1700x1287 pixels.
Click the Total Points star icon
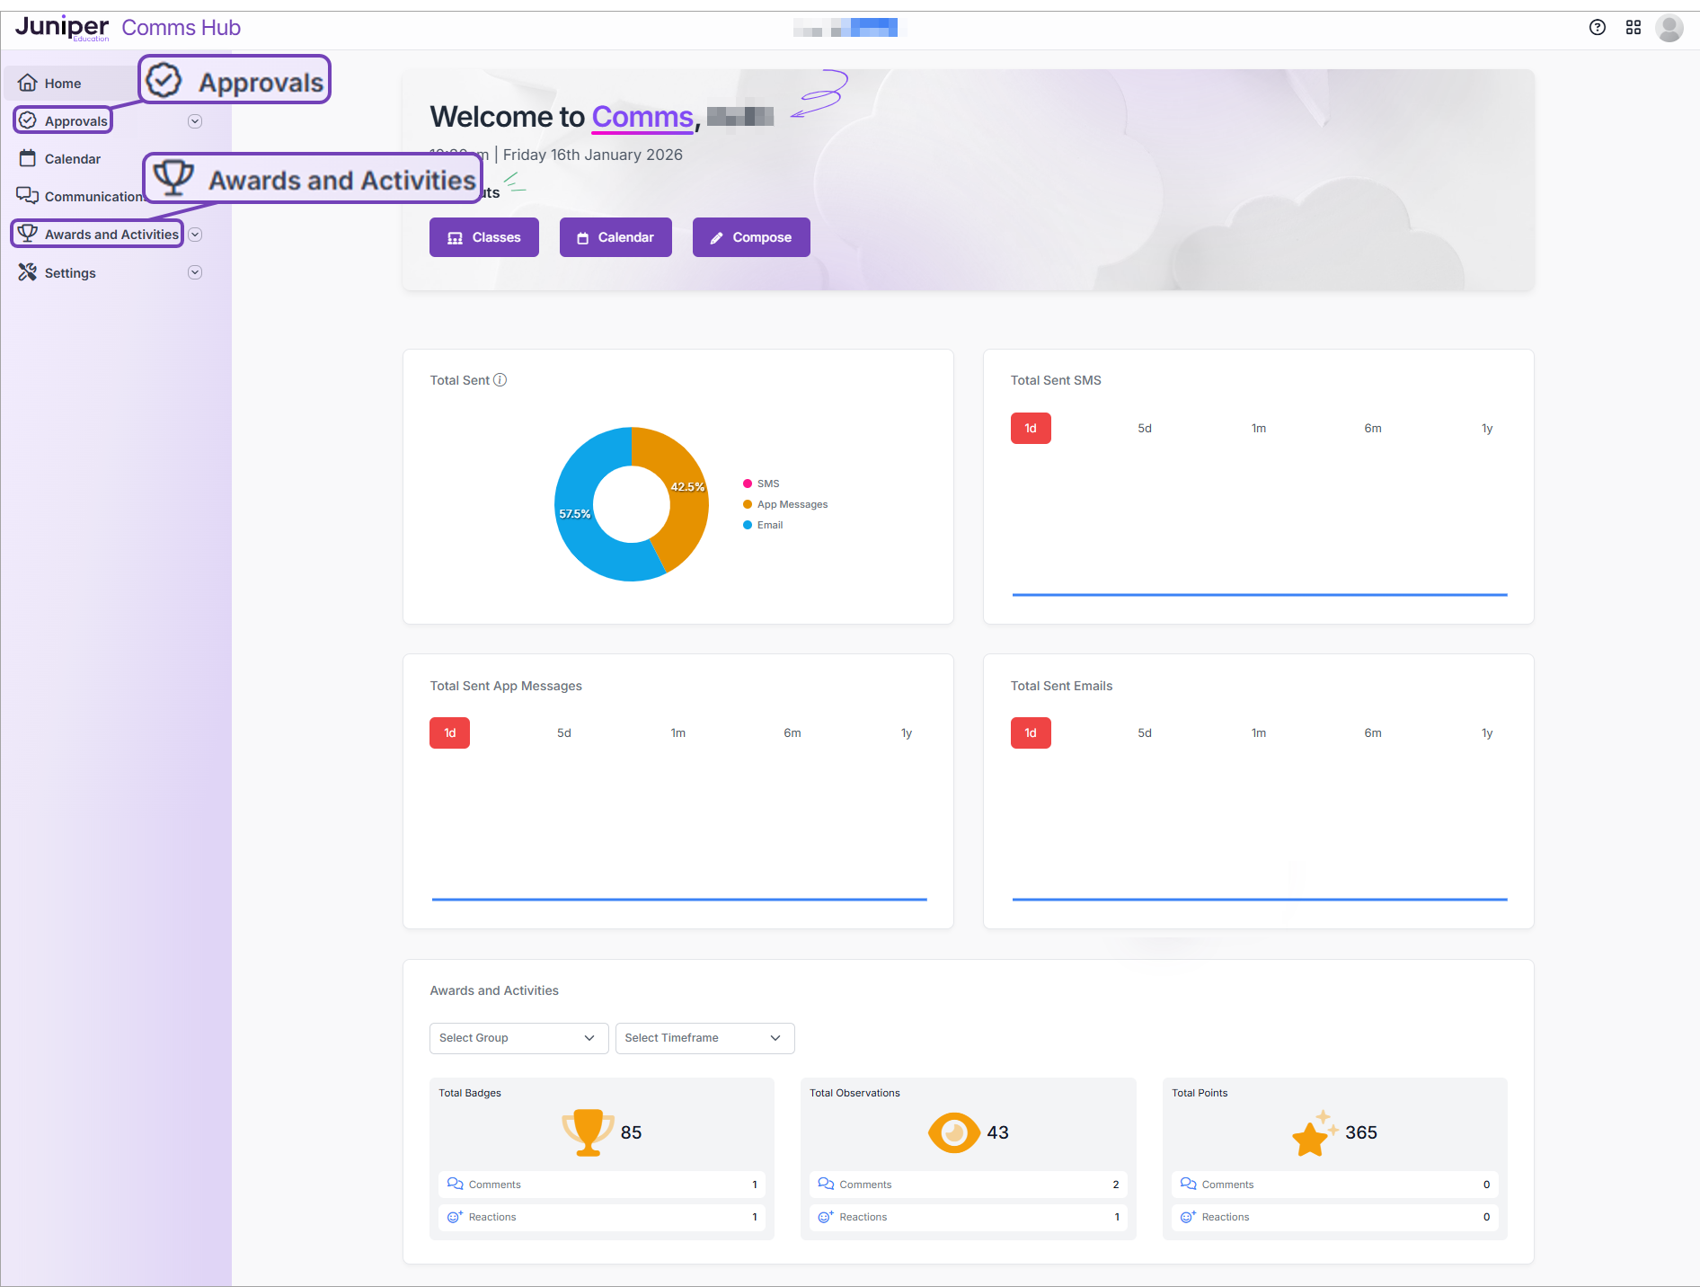pos(1314,1134)
